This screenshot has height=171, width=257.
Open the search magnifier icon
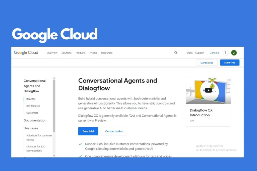coord(176,53)
